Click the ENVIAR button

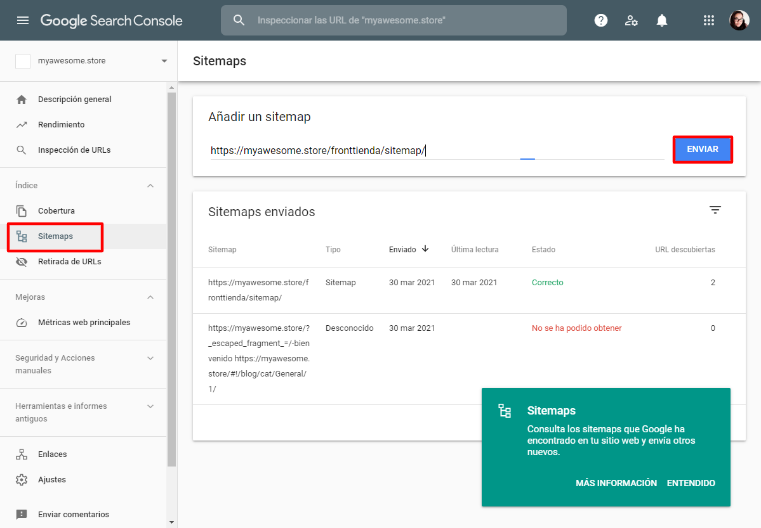pos(702,150)
